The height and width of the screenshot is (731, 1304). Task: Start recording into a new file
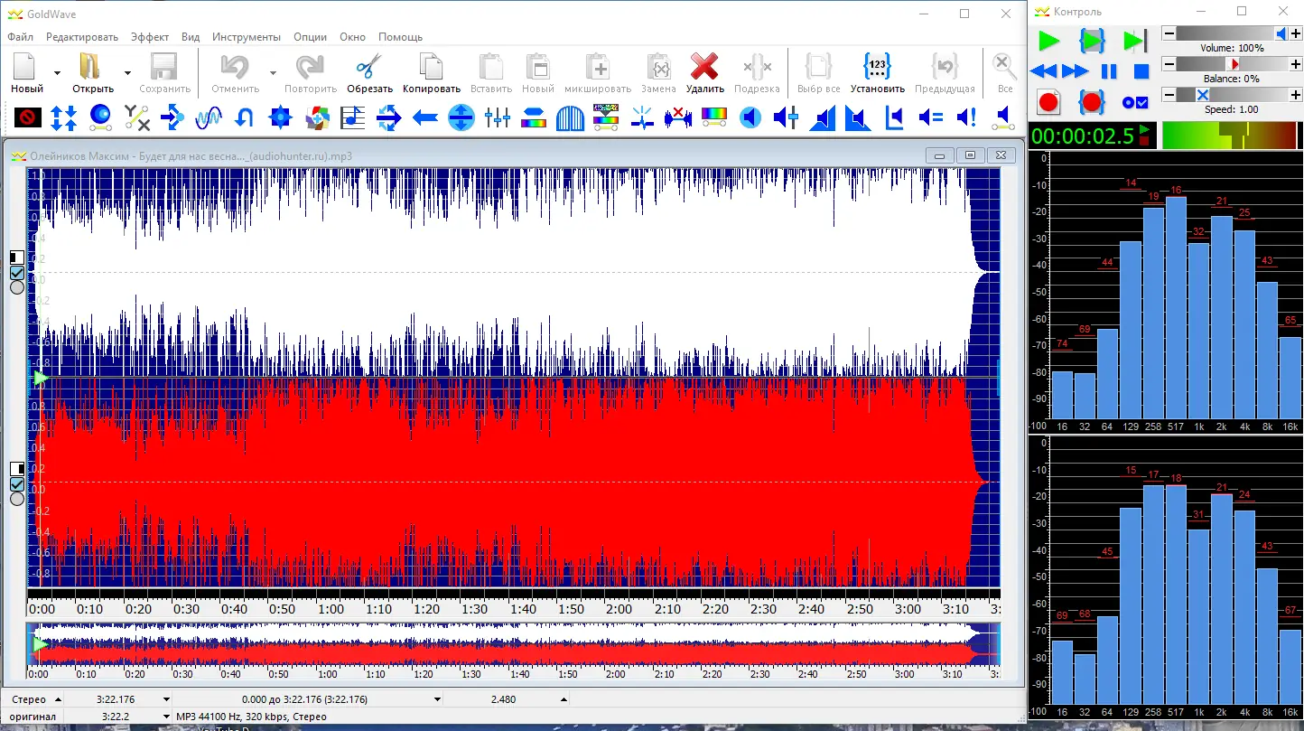(1048, 102)
